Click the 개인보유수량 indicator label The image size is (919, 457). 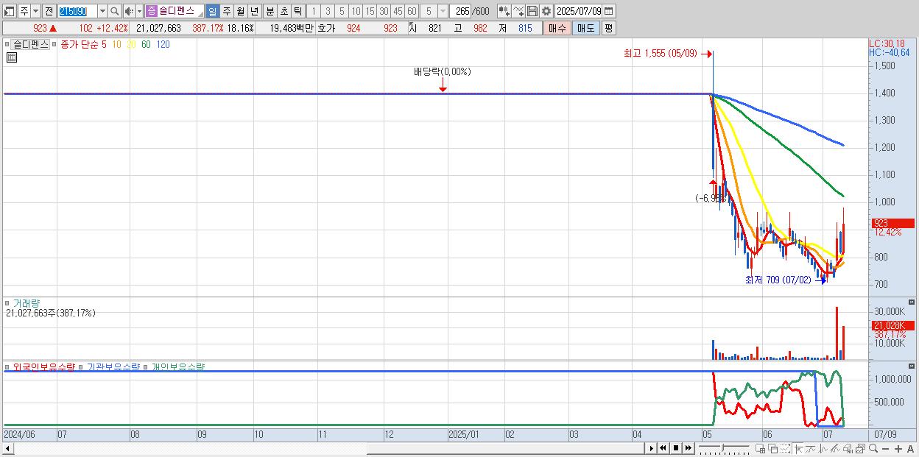(x=177, y=366)
